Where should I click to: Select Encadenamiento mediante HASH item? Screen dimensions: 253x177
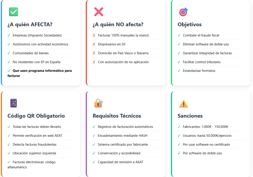pyautogui.click(x=122, y=135)
